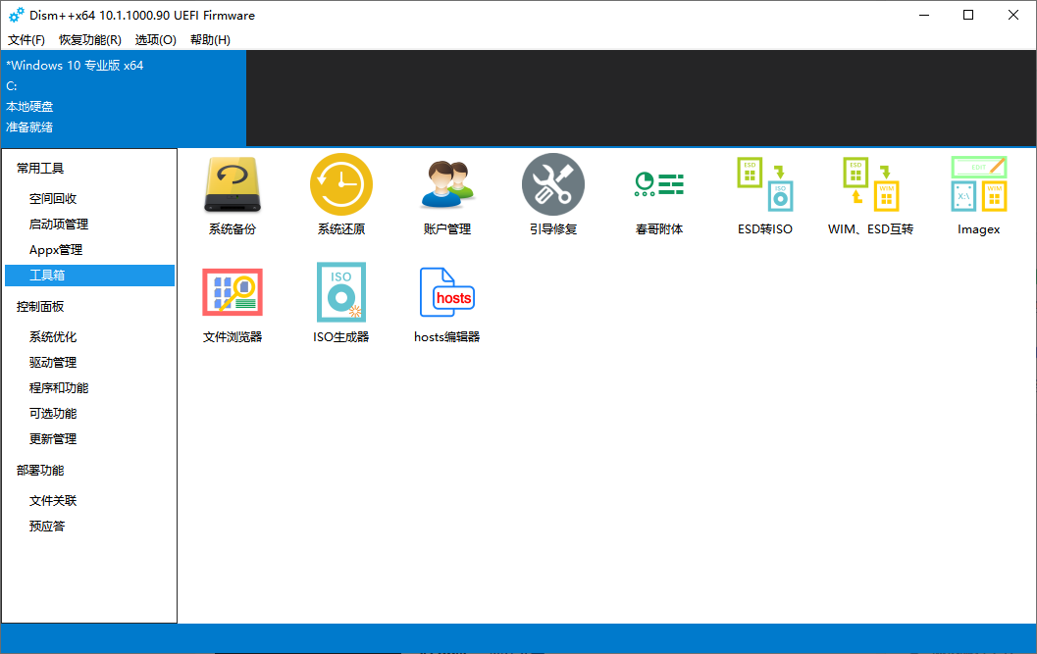Click the 本地硬盘 label in image tile

click(29, 107)
